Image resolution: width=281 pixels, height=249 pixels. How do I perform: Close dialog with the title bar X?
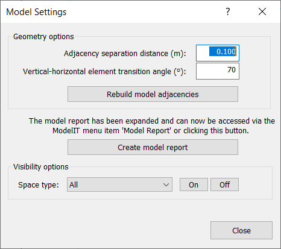(x=262, y=11)
